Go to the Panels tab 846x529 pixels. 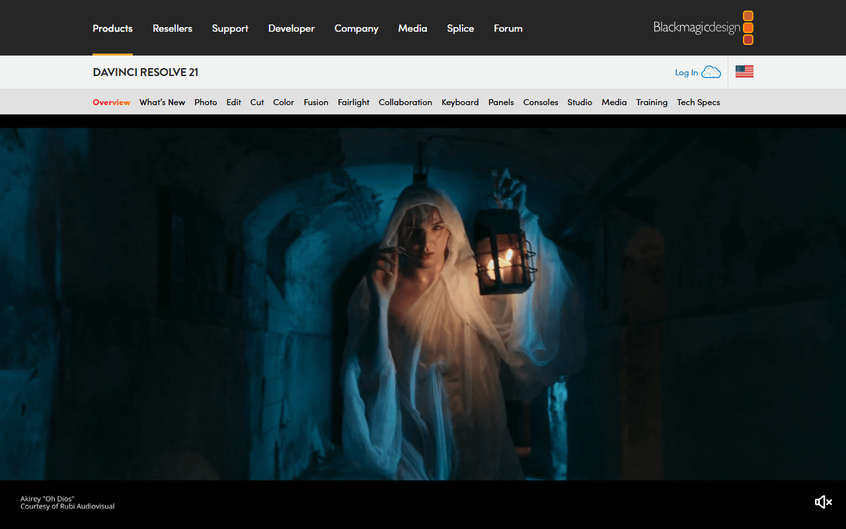point(501,102)
